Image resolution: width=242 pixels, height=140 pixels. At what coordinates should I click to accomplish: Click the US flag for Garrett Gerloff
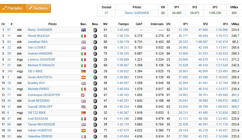[x=83, y=107]
